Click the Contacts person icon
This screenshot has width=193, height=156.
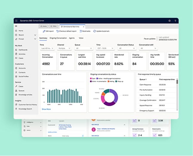[16, 72]
